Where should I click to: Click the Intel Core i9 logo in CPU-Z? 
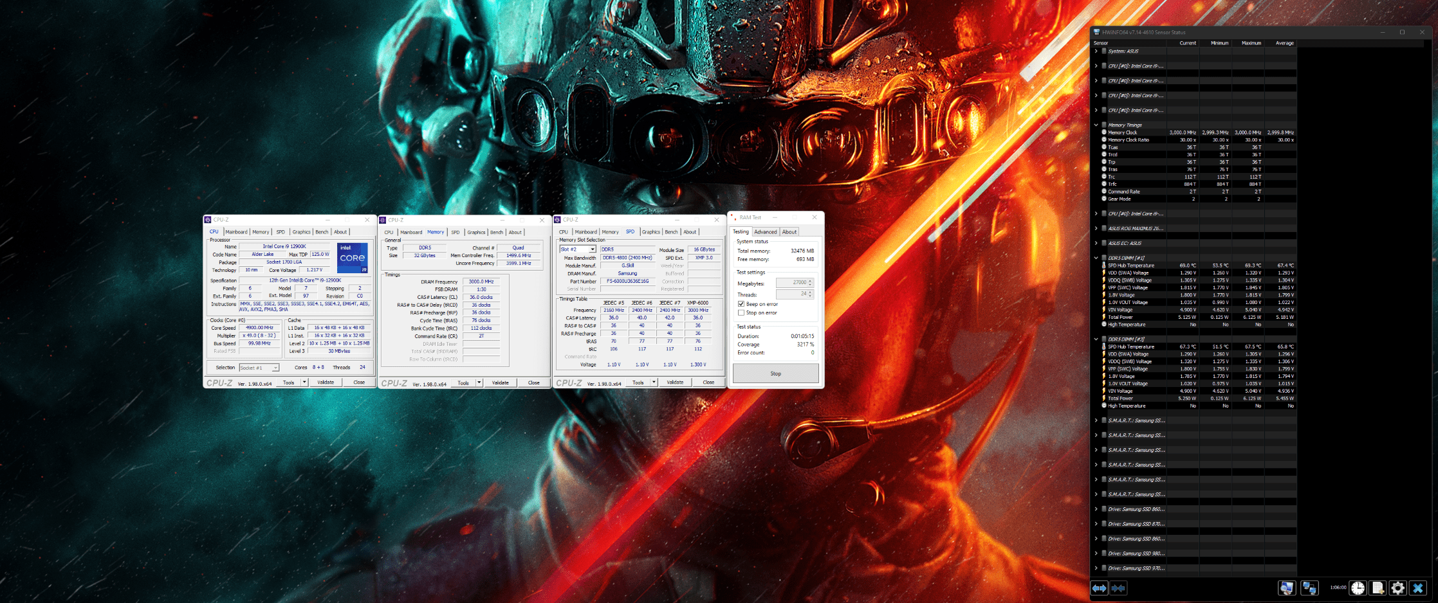[353, 258]
